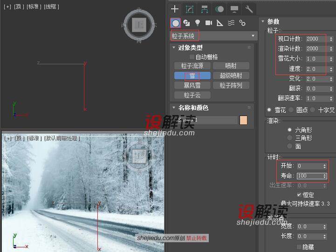Select the Geometry category icon

point(176,23)
